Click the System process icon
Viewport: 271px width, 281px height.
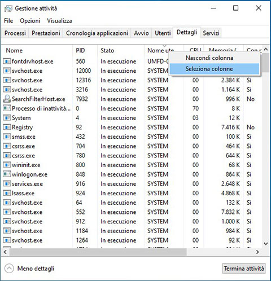[x=7, y=118]
